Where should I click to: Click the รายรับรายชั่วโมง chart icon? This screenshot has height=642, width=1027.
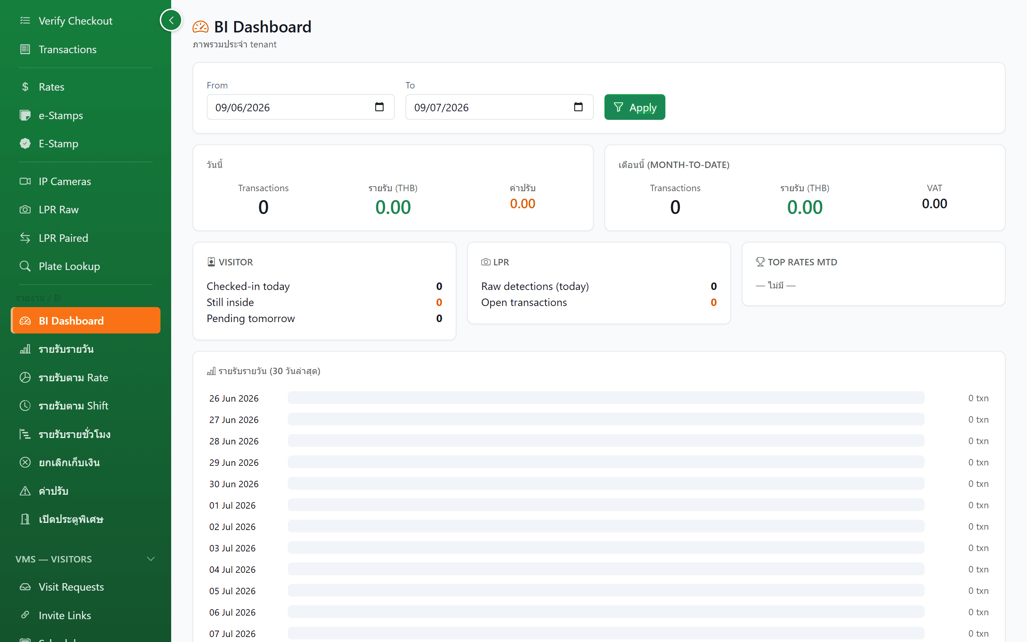point(25,434)
